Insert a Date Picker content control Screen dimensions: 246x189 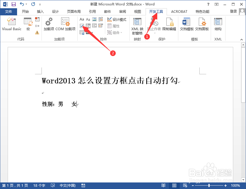(x=101, y=26)
